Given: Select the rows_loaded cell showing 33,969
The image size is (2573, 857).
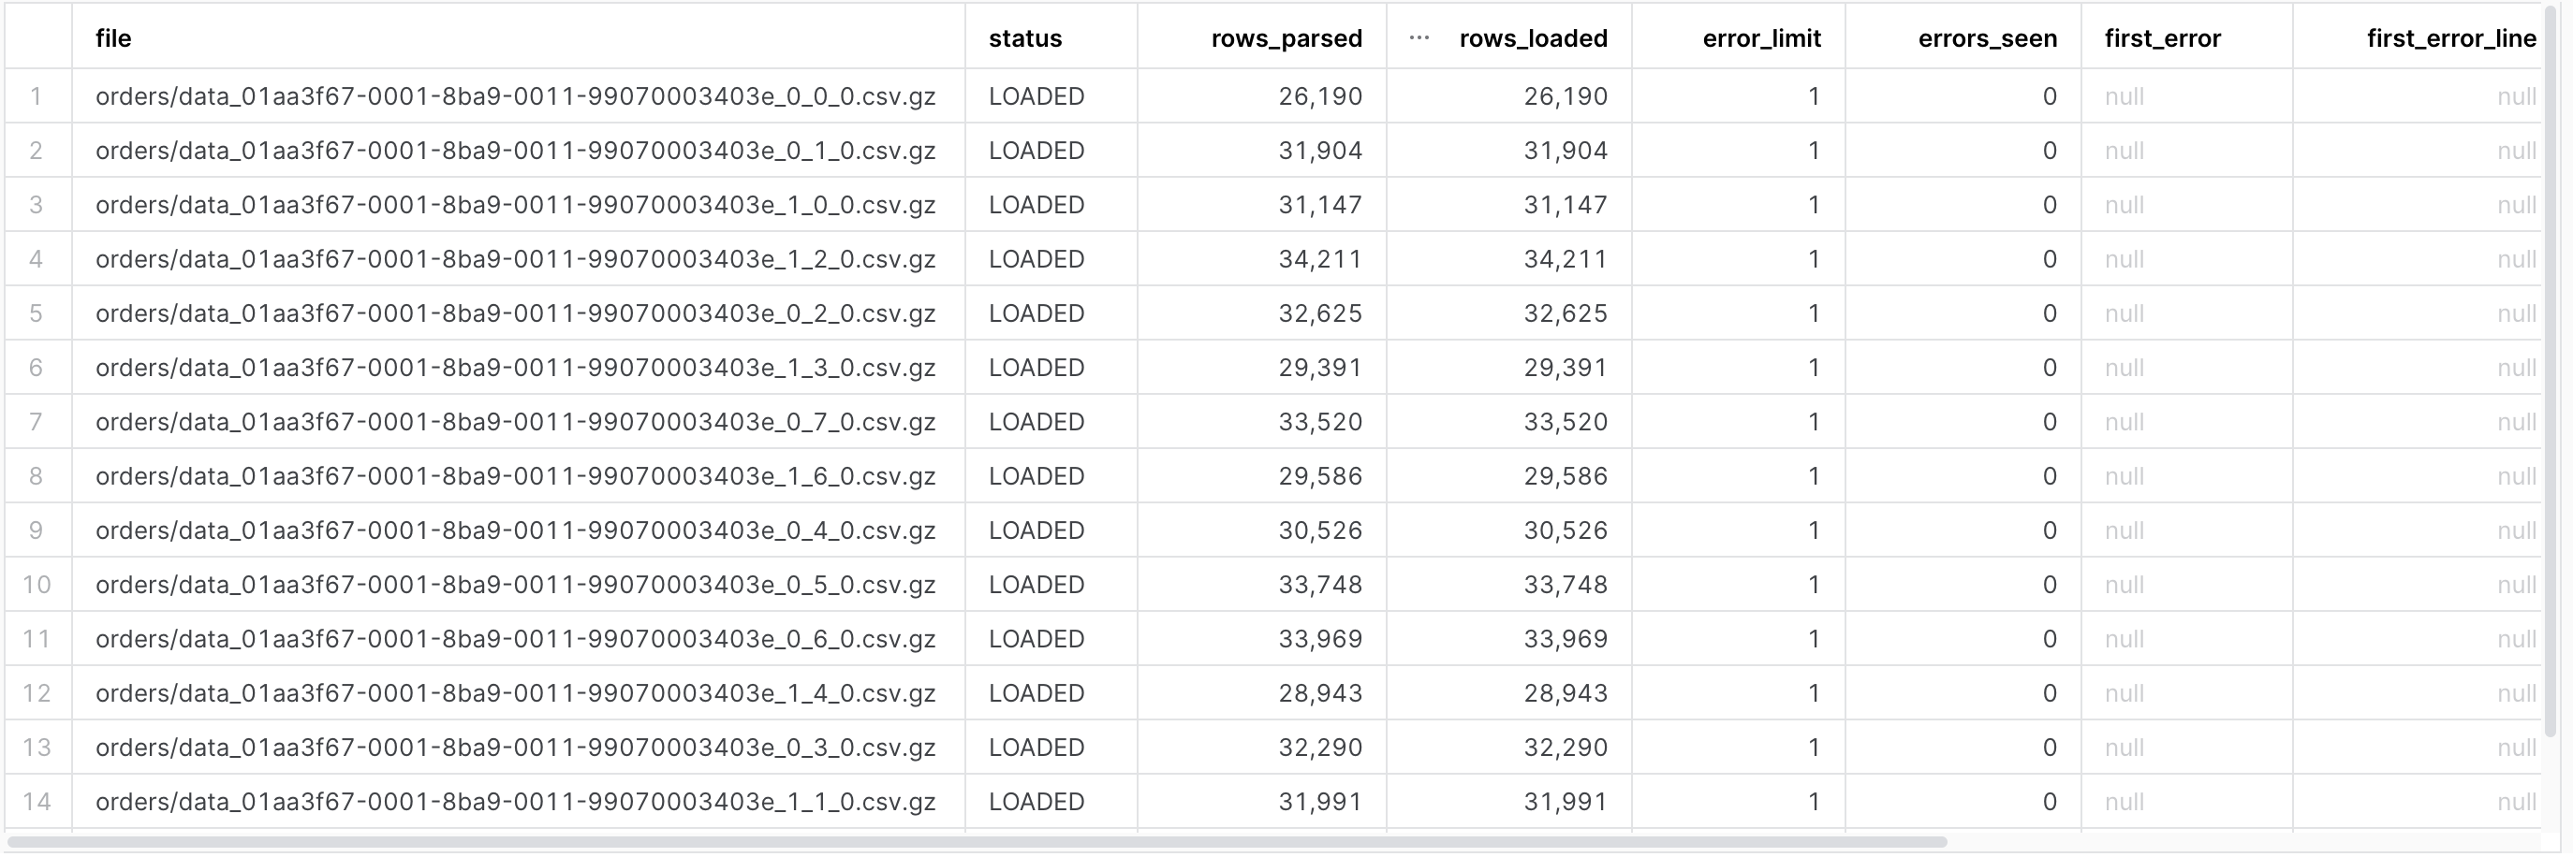Looking at the screenshot, I should [x=1566, y=638].
